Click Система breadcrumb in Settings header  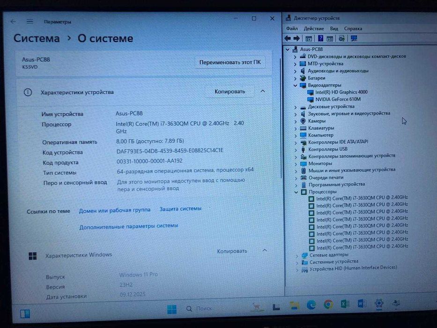point(37,38)
